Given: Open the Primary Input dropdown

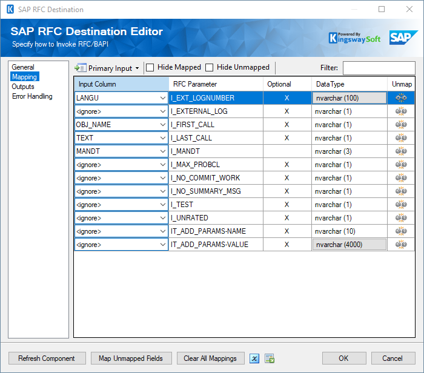Looking at the screenshot, I should click(x=137, y=68).
